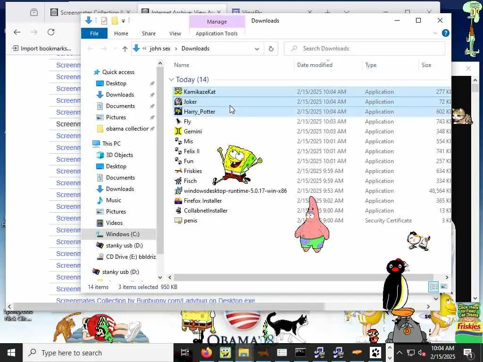The width and height of the screenshot is (483, 362).
Task: Open the address bar history dropdown
Action: 257,49
